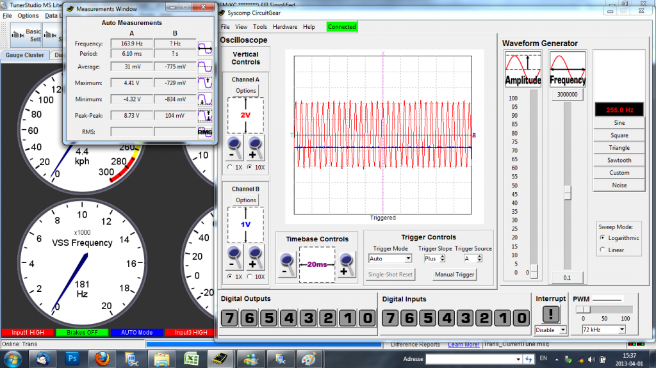Show hidden system tray icons

557,359
